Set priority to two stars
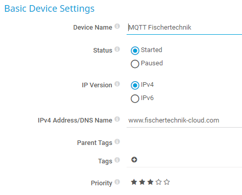The image size is (242, 195). coord(142,182)
